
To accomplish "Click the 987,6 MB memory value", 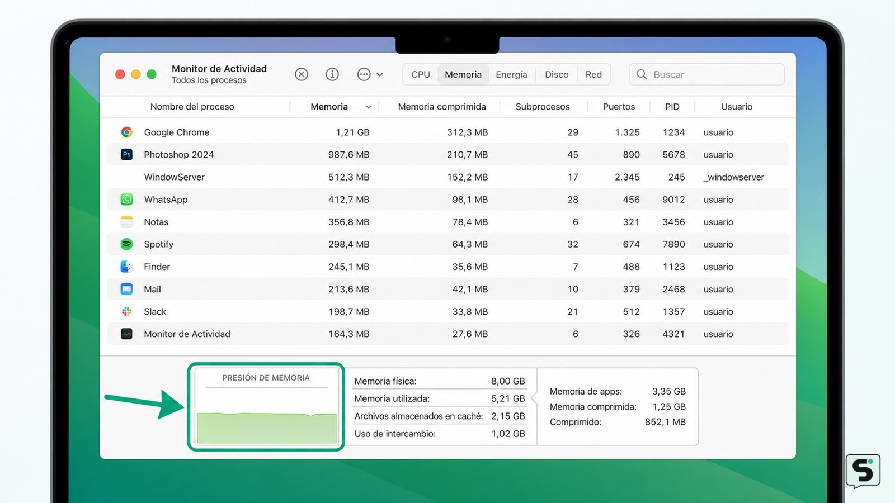I will click(x=348, y=155).
